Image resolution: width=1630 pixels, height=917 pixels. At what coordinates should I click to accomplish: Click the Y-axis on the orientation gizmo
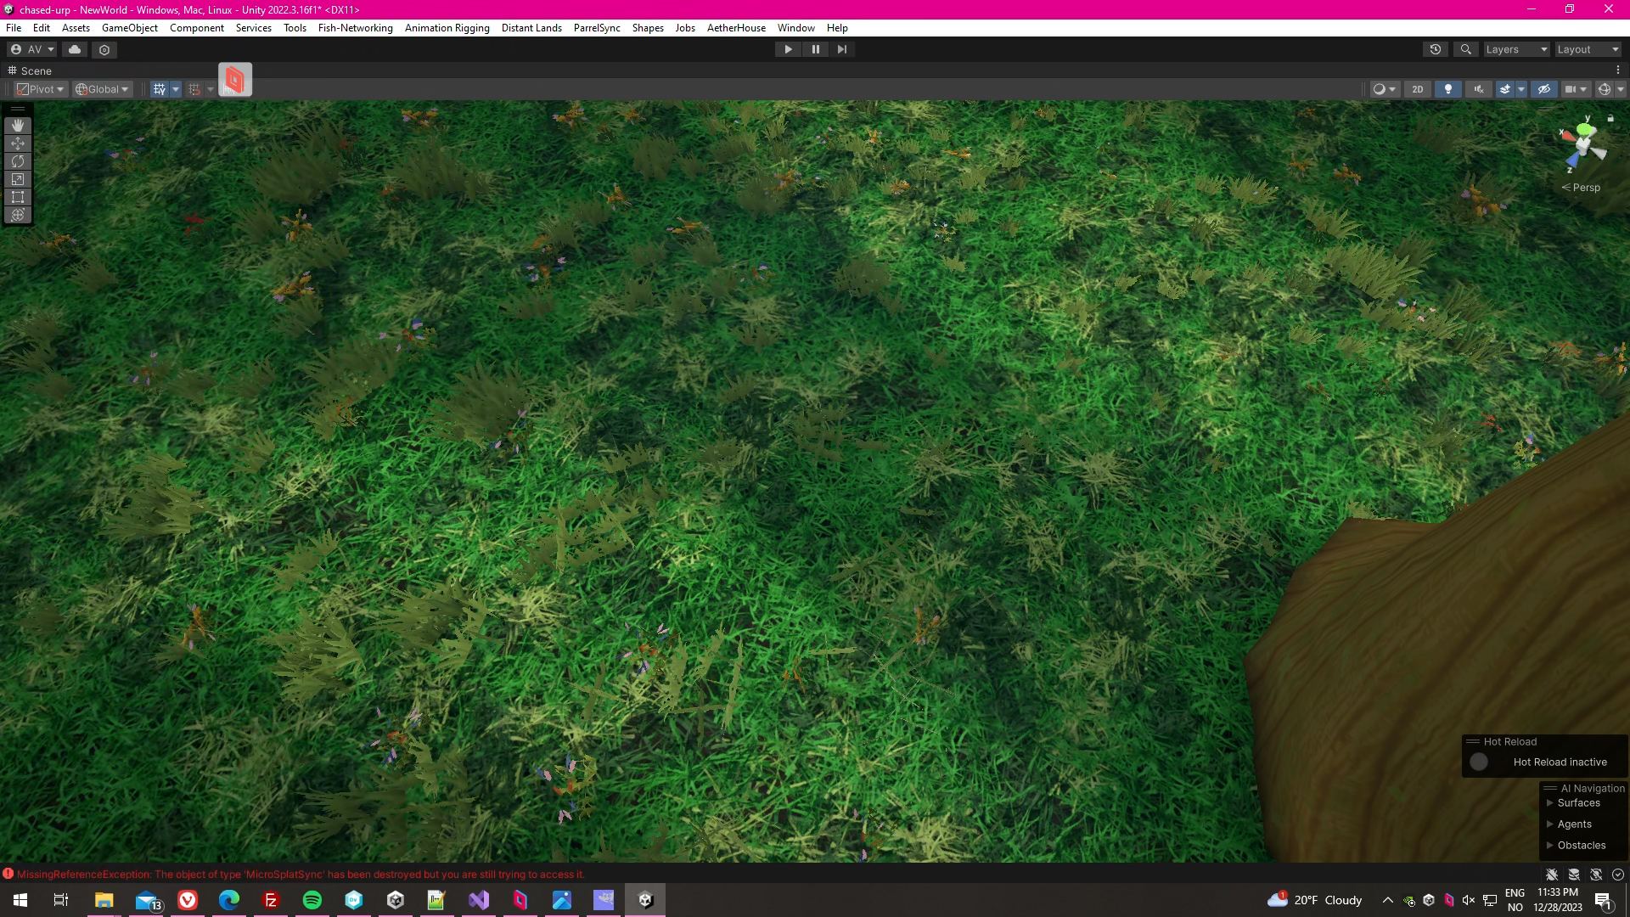pos(1585,129)
